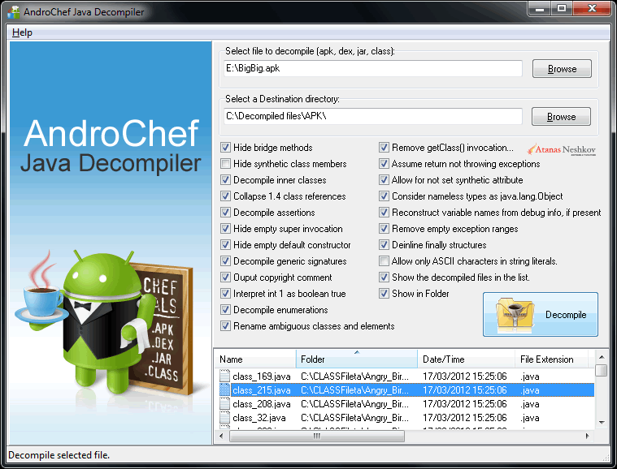Toggle Hide bridge methods checkbox
Screen dimensions: 617x469
[x=225, y=148]
